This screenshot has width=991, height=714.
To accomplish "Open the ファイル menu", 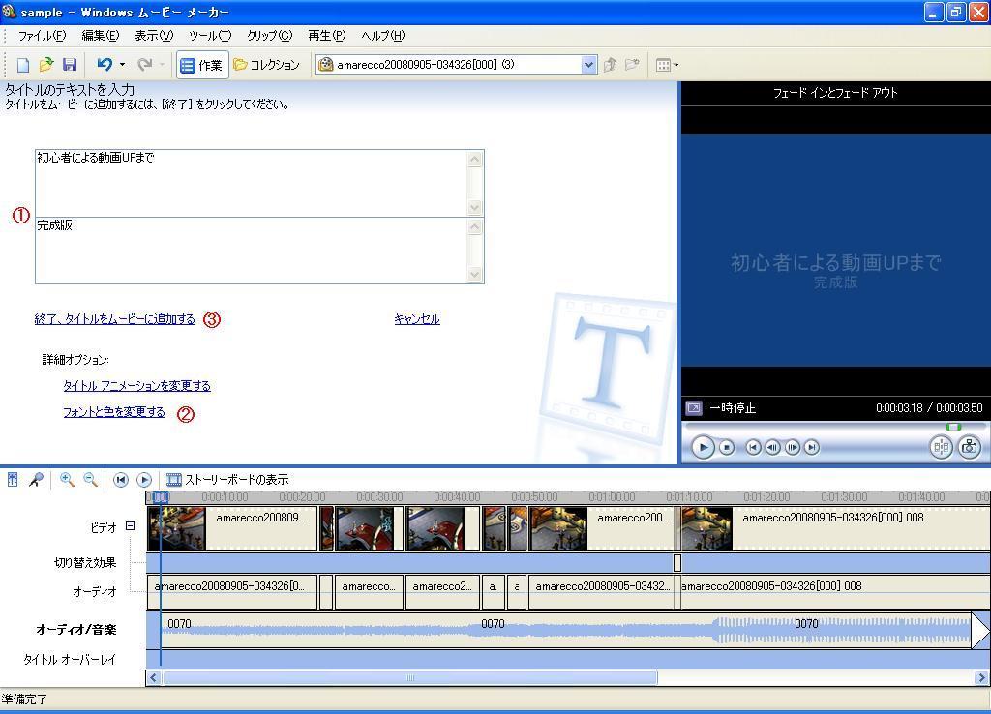I will [x=42, y=36].
